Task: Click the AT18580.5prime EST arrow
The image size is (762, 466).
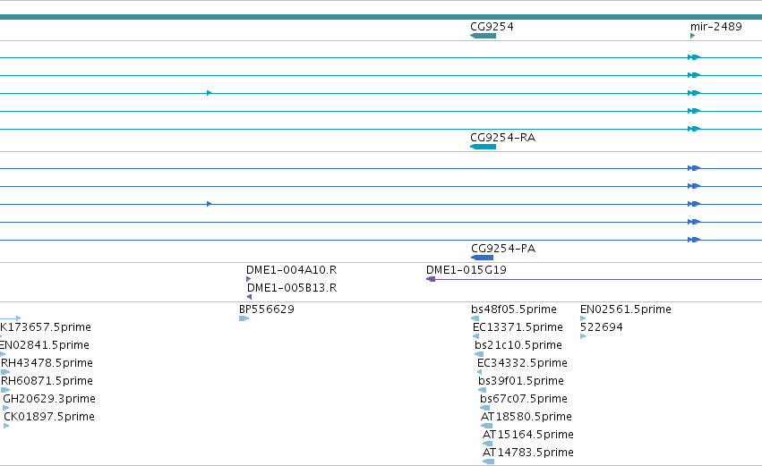Action: (x=486, y=426)
